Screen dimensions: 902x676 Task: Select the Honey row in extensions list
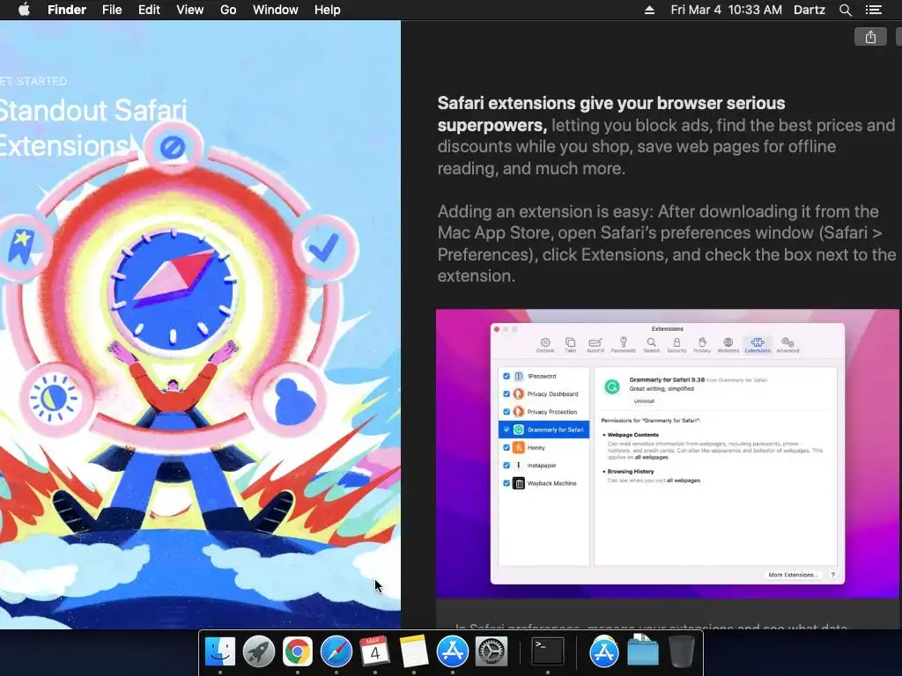pyautogui.click(x=543, y=447)
